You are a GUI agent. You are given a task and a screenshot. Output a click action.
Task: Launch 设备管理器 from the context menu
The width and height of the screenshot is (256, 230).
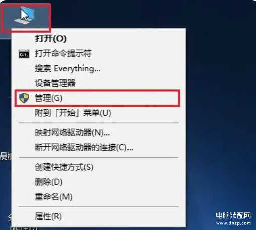[x=98, y=83]
